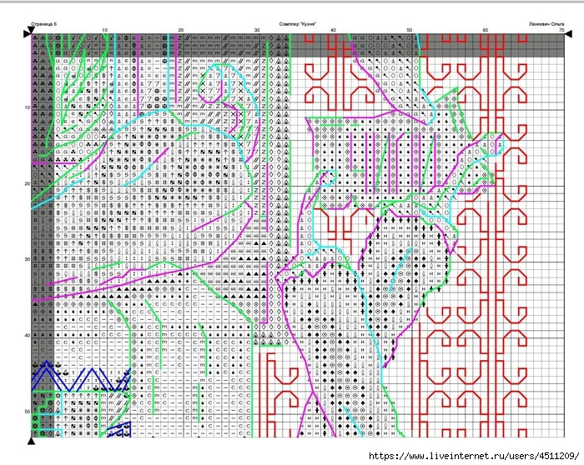Select row number 40 on the vertical ruler
Screen dimensions: 584x465
point(28,335)
